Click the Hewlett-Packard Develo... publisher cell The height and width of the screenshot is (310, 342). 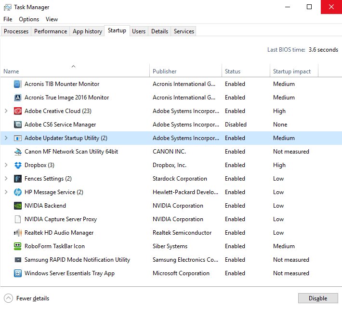[185, 192]
